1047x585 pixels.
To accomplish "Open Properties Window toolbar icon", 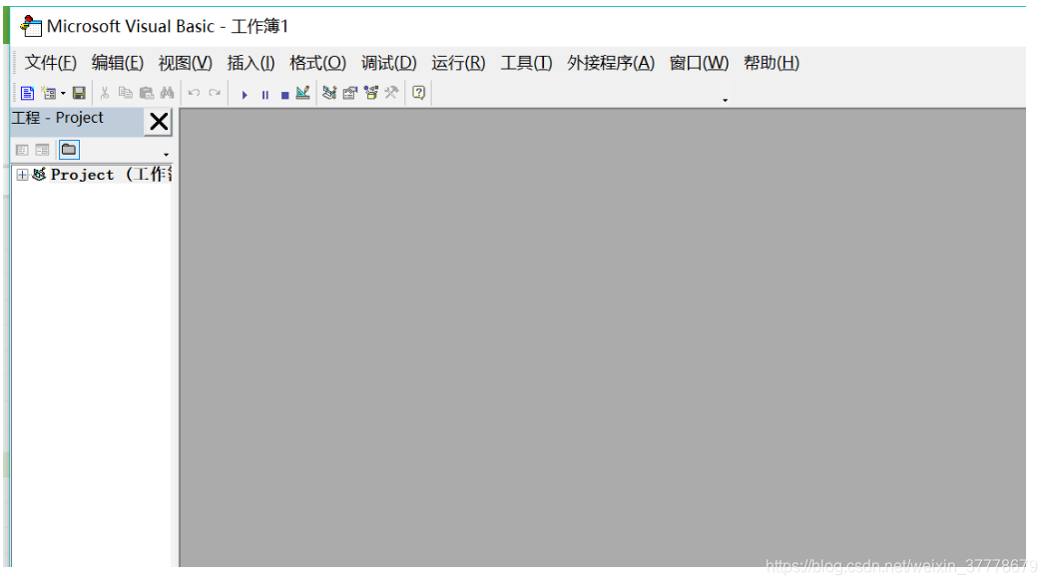I will 350,93.
